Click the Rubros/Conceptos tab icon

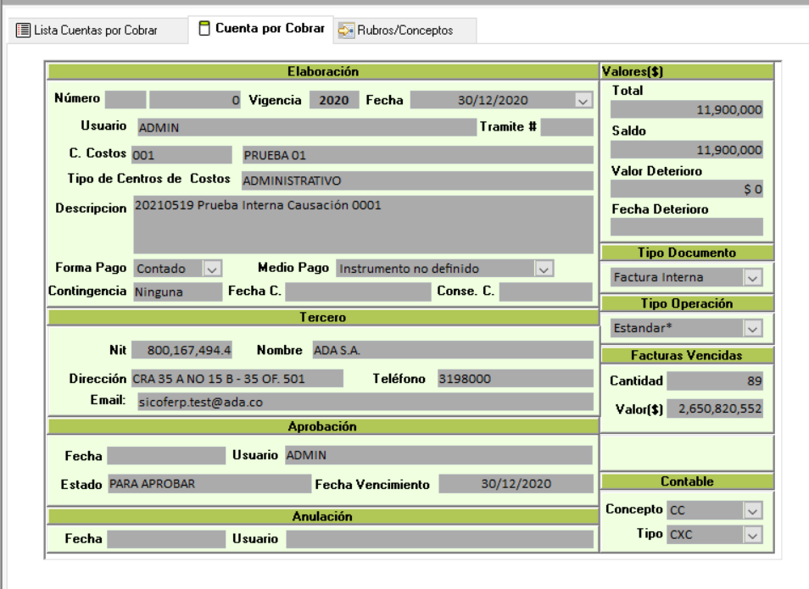346,31
